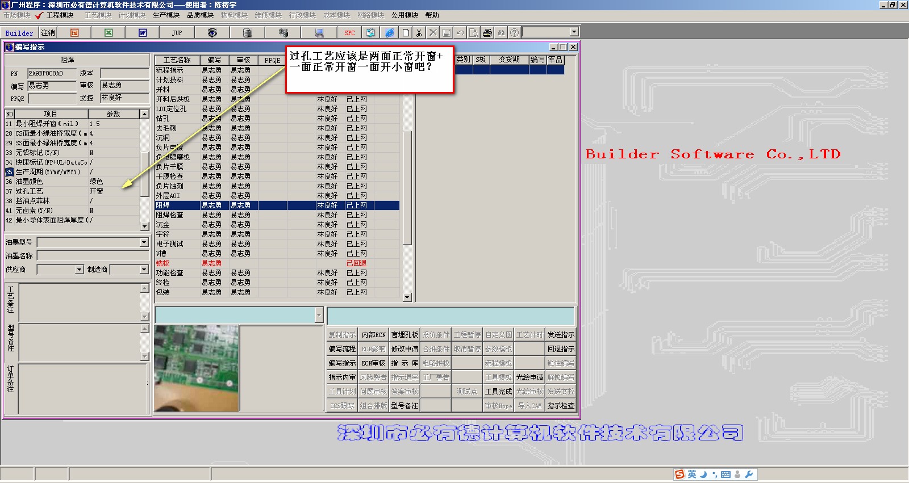Open the 帮助 menu
909x483 pixels.
point(432,15)
